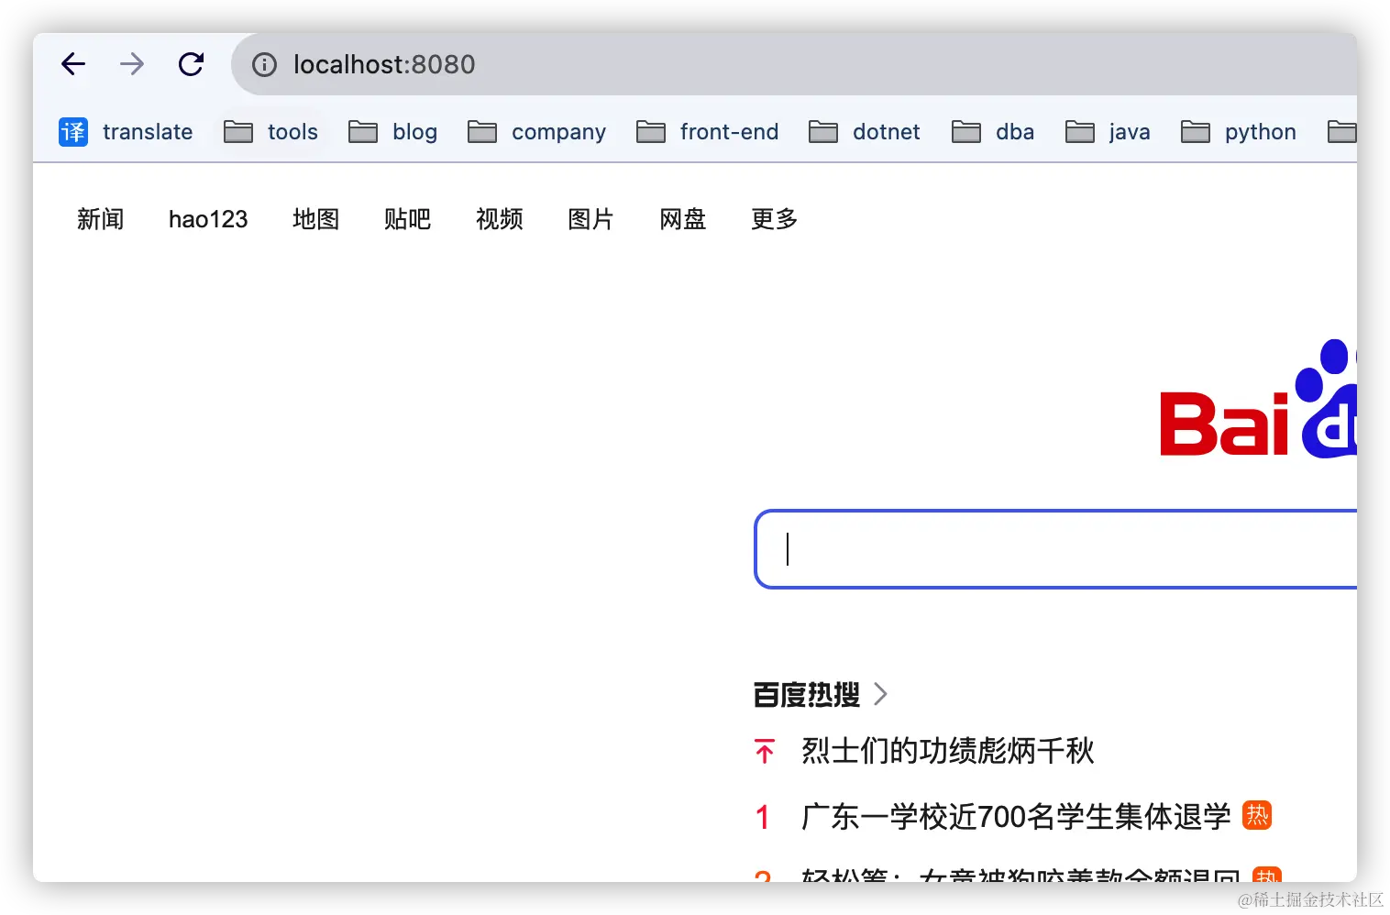This screenshot has height=915, width=1390.
Task: Click rank number 1 in hot search list
Action: [x=762, y=817]
